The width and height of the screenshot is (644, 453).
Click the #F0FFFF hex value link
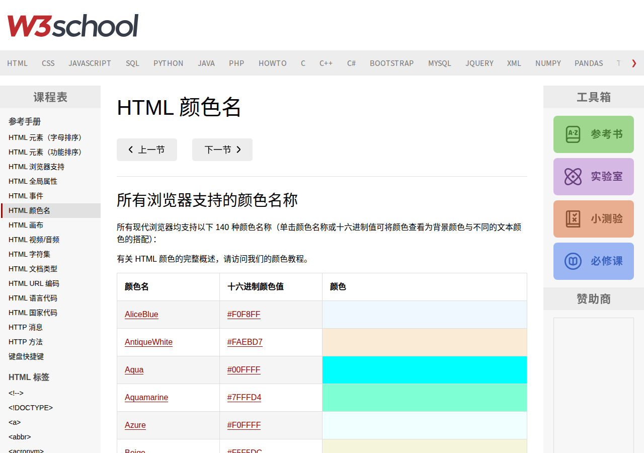point(244,425)
